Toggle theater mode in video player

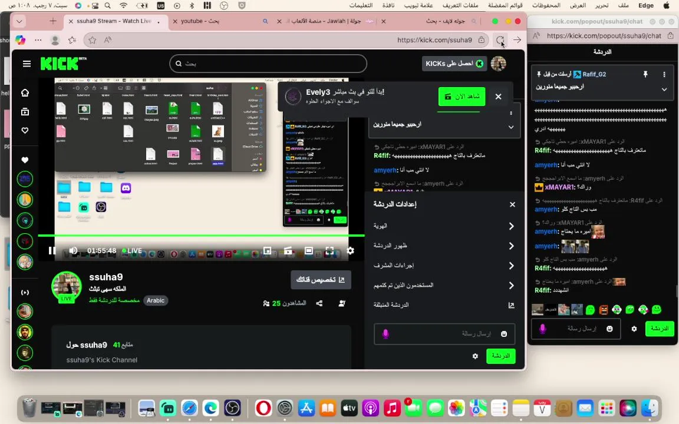(309, 250)
